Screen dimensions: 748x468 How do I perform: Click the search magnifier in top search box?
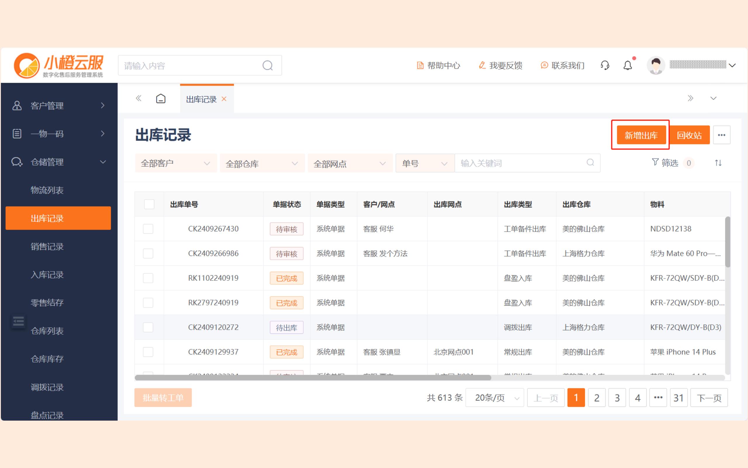click(267, 65)
